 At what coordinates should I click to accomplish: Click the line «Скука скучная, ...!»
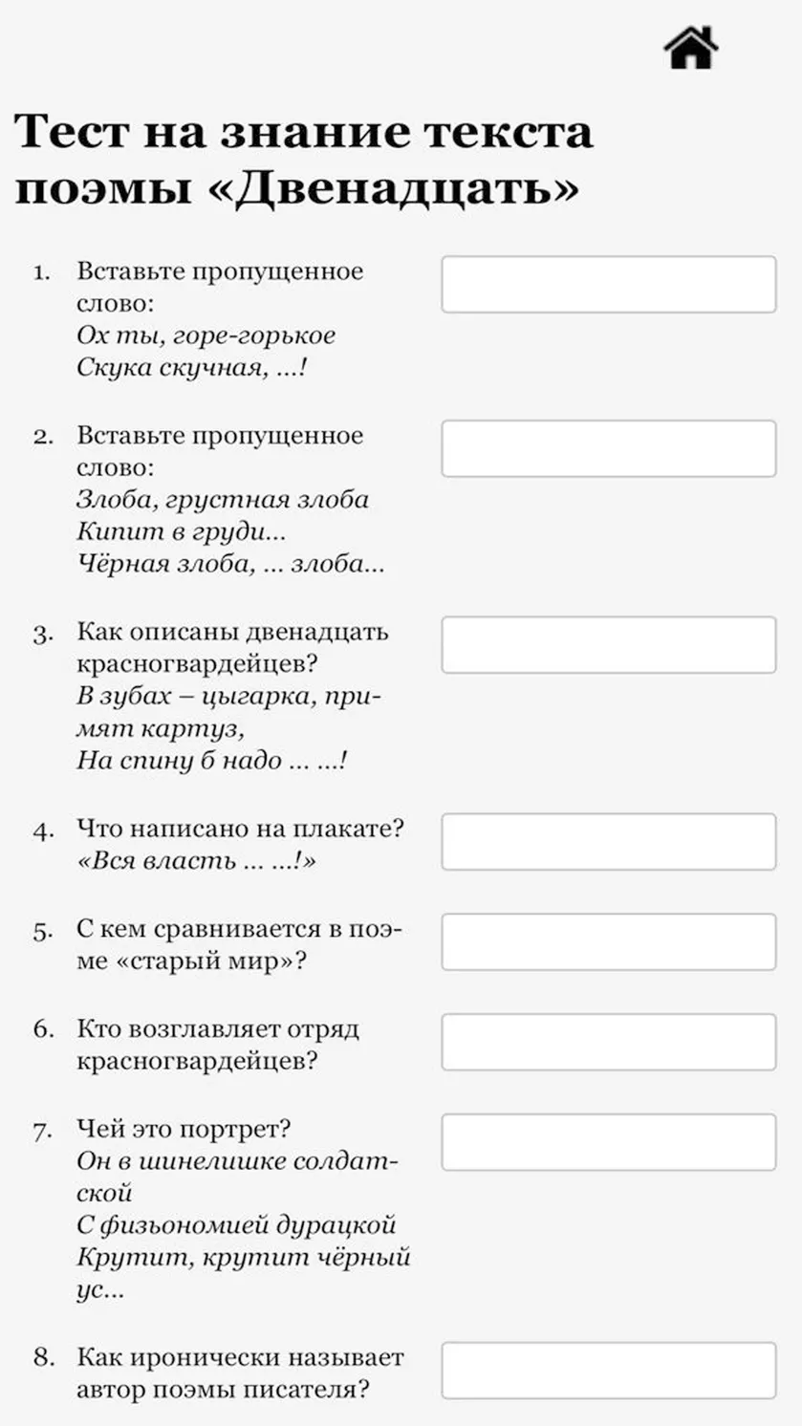click(x=192, y=368)
